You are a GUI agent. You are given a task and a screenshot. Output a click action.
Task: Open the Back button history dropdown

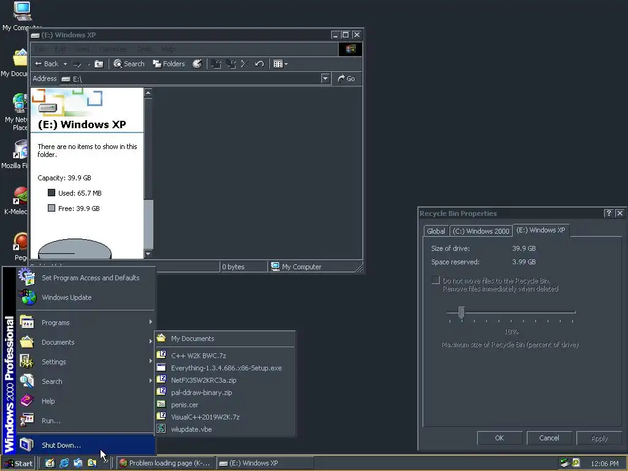pos(65,64)
